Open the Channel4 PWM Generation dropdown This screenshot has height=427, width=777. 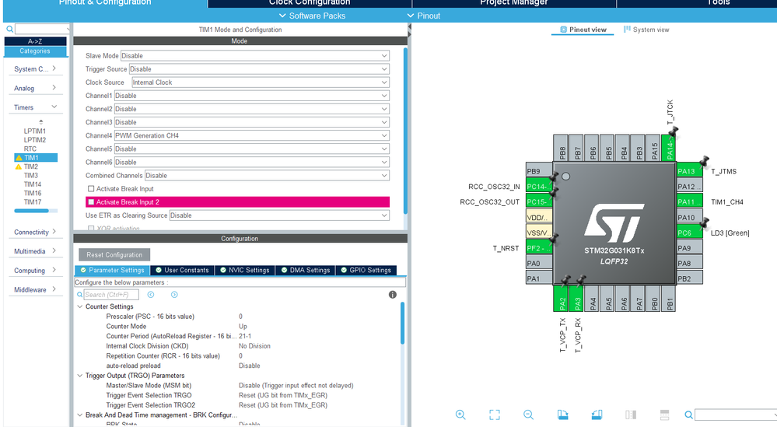(252, 136)
